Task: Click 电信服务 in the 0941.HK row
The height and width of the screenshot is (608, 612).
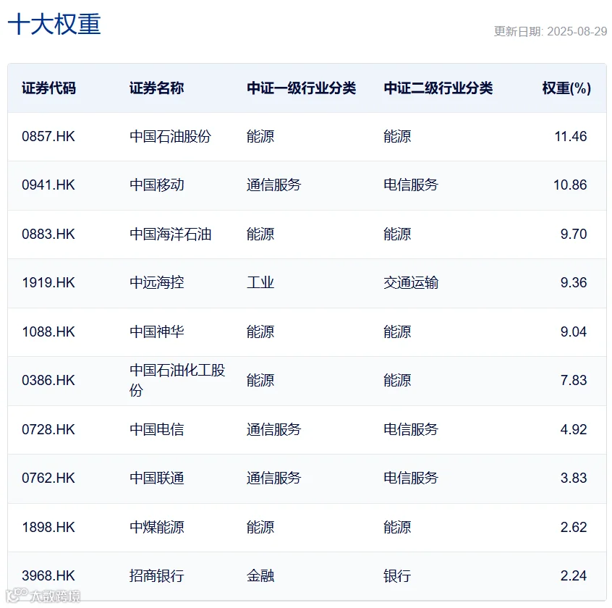Action: (411, 185)
